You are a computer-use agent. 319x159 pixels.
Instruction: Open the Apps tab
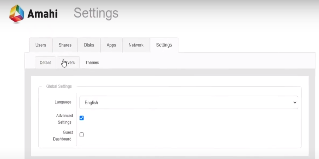click(x=111, y=45)
